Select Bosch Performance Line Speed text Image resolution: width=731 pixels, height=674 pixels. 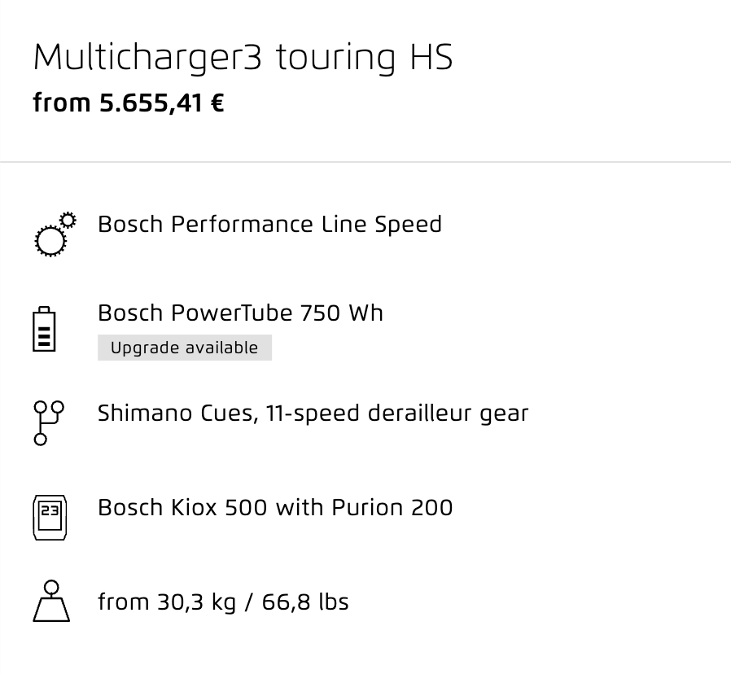[269, 224]
